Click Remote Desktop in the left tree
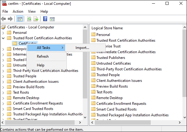Image resolution: width=187 pixels, height=132 pixels. tap(26, 98)
